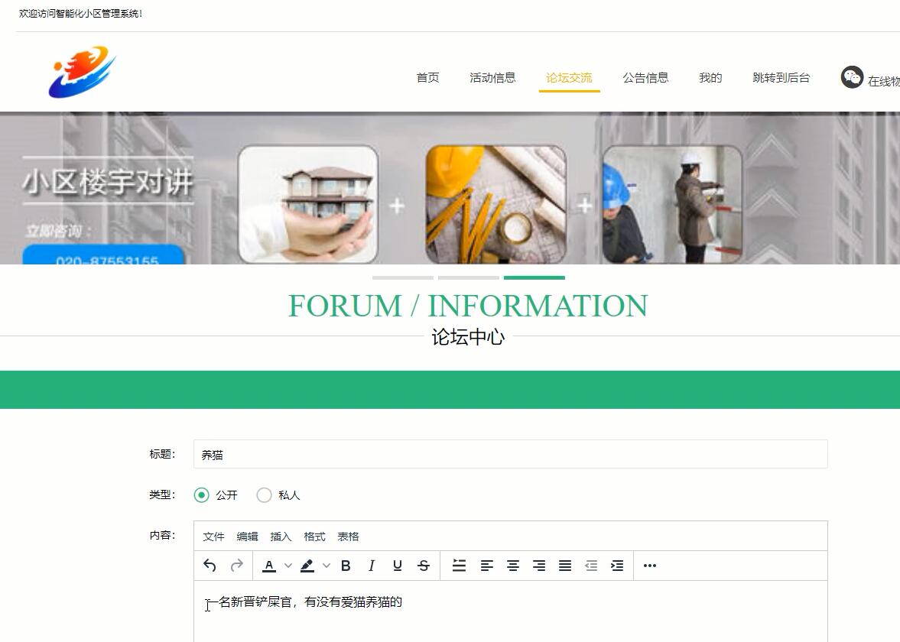Open the 文件 editor menu
Viewport: 900px width, 642px height.
213,537
